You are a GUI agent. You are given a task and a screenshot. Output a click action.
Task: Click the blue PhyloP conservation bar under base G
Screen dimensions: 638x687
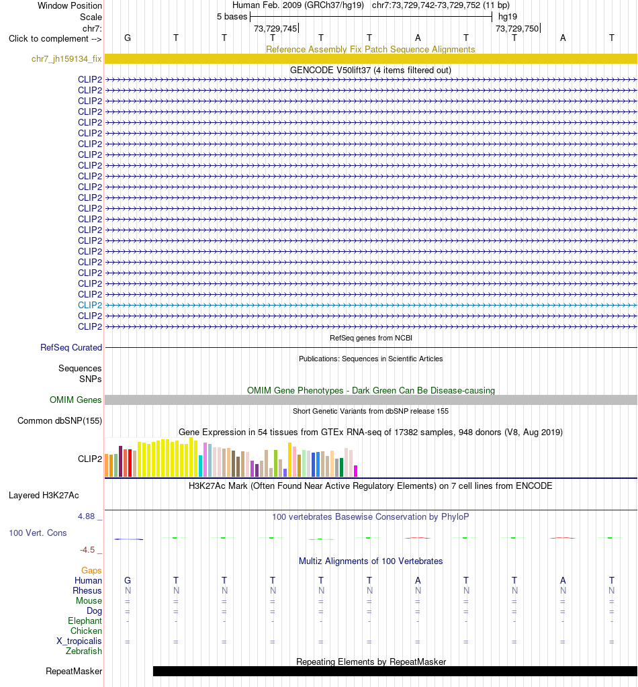(x=128, y=539)
